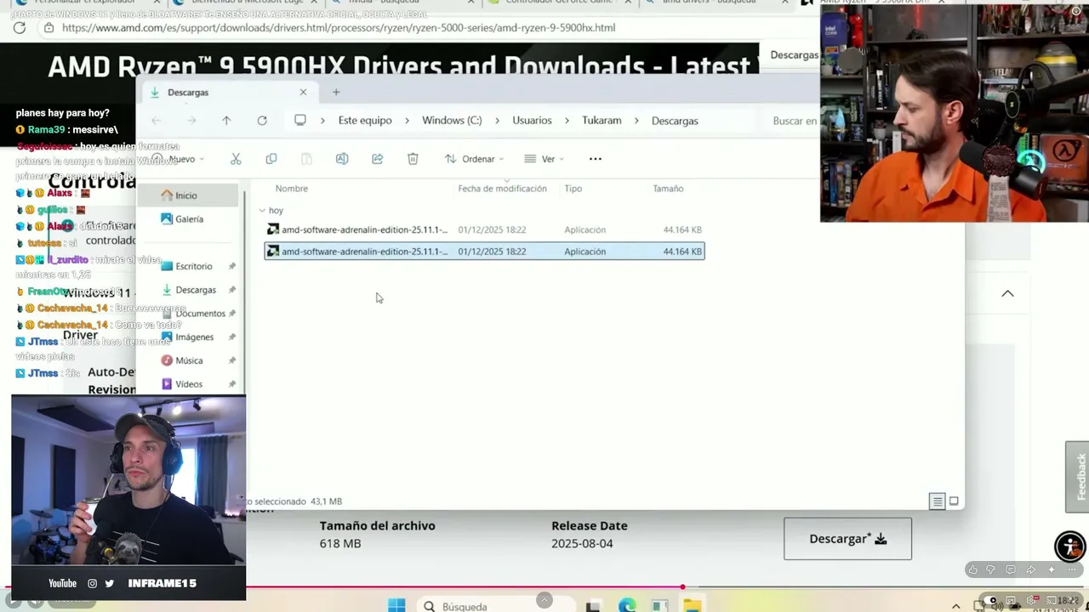Click the Rename icon in Explorer toolbar
This screenshot has width=1089, height=612.
point(342,159)
